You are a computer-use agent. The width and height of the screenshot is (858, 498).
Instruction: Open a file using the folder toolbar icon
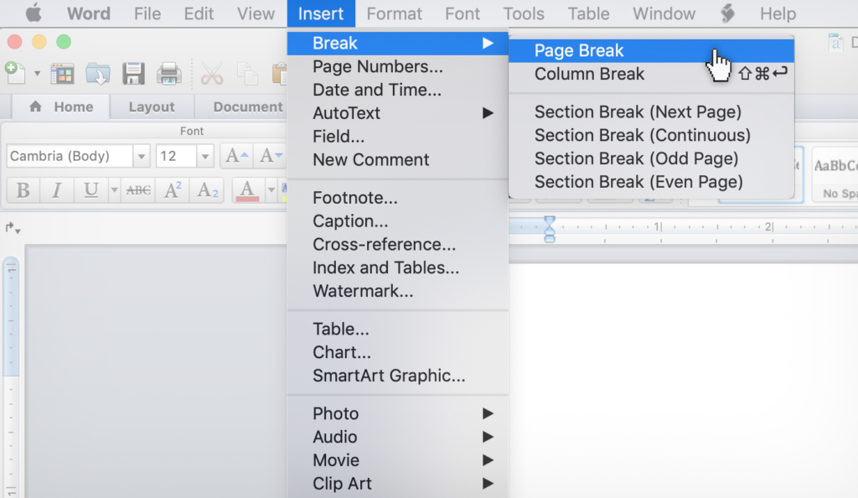[98, 74]
